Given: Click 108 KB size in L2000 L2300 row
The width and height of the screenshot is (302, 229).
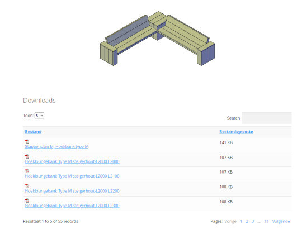Looking at the screenshot, I should pyautogui.click(x=226, y=202).
